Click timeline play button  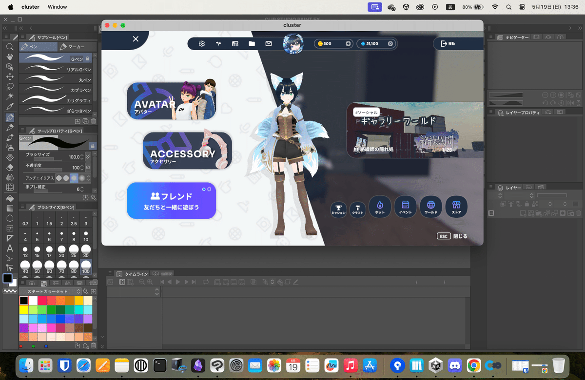tap(178, 282)
